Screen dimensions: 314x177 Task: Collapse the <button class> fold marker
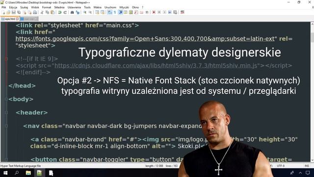click(6, 159)
